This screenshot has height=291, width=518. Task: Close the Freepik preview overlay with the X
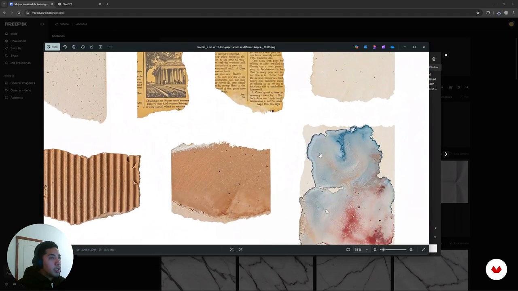(446, 55)
